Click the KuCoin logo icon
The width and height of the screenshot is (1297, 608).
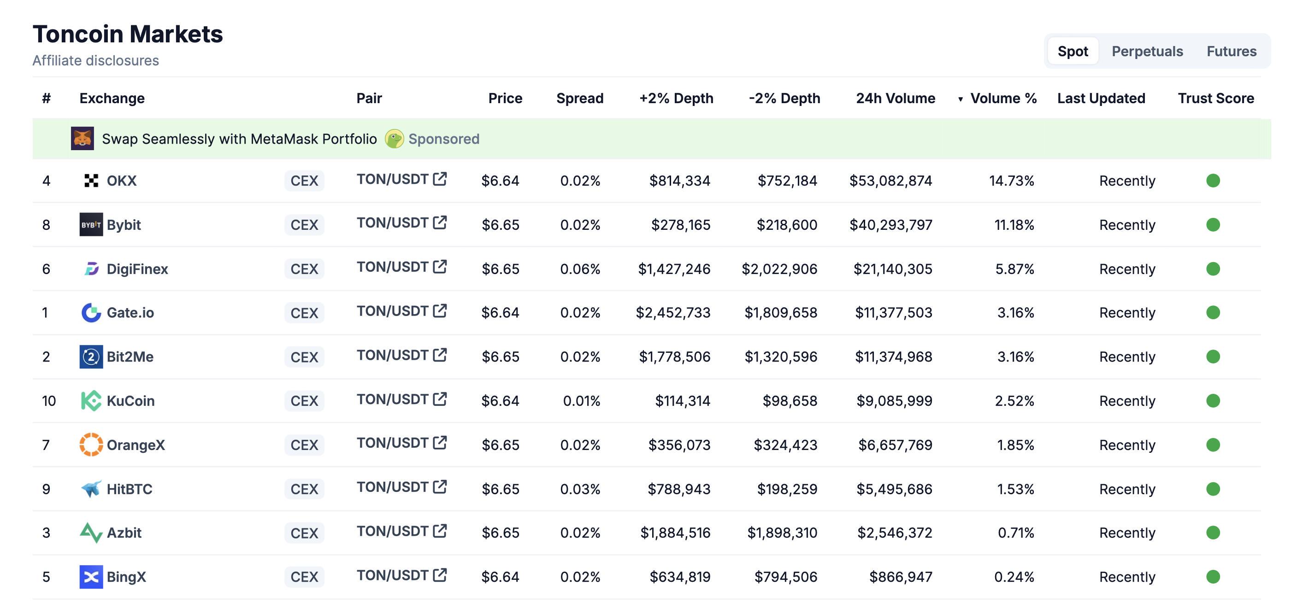[x=91, y=401]
